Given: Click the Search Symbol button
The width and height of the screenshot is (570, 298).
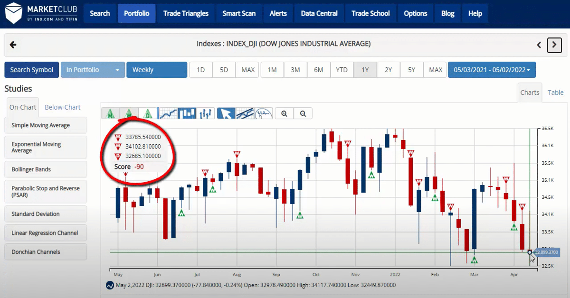Looking at the screenshot, I should 32,70.
